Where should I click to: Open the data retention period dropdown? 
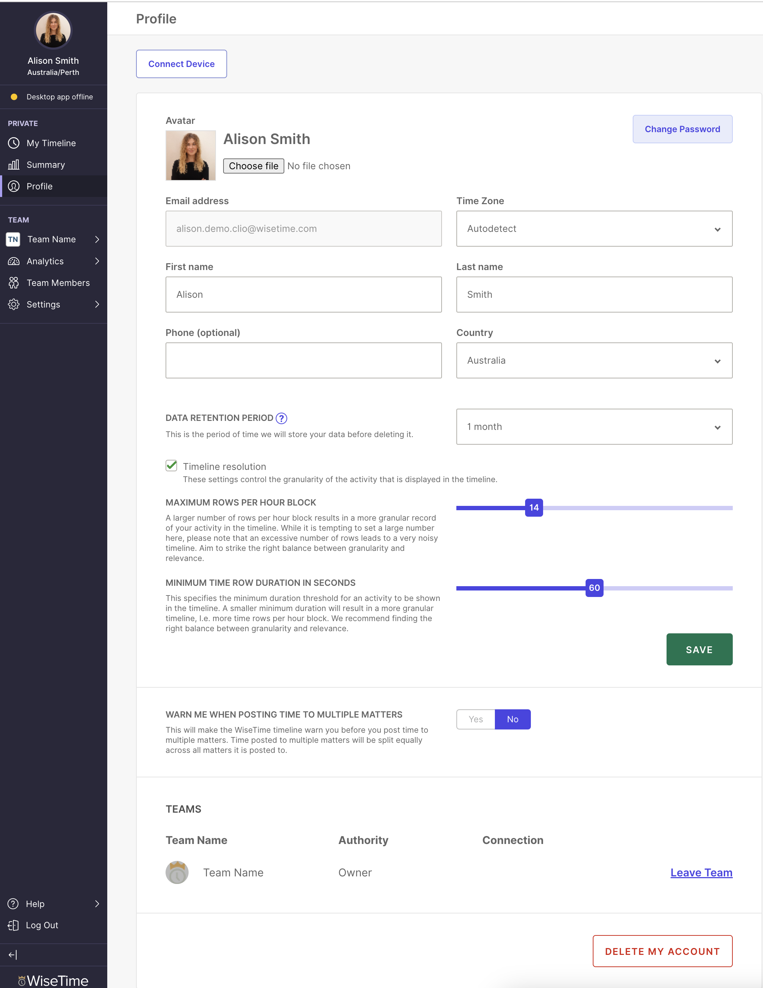pyautogui.click(x=594, y=427)
